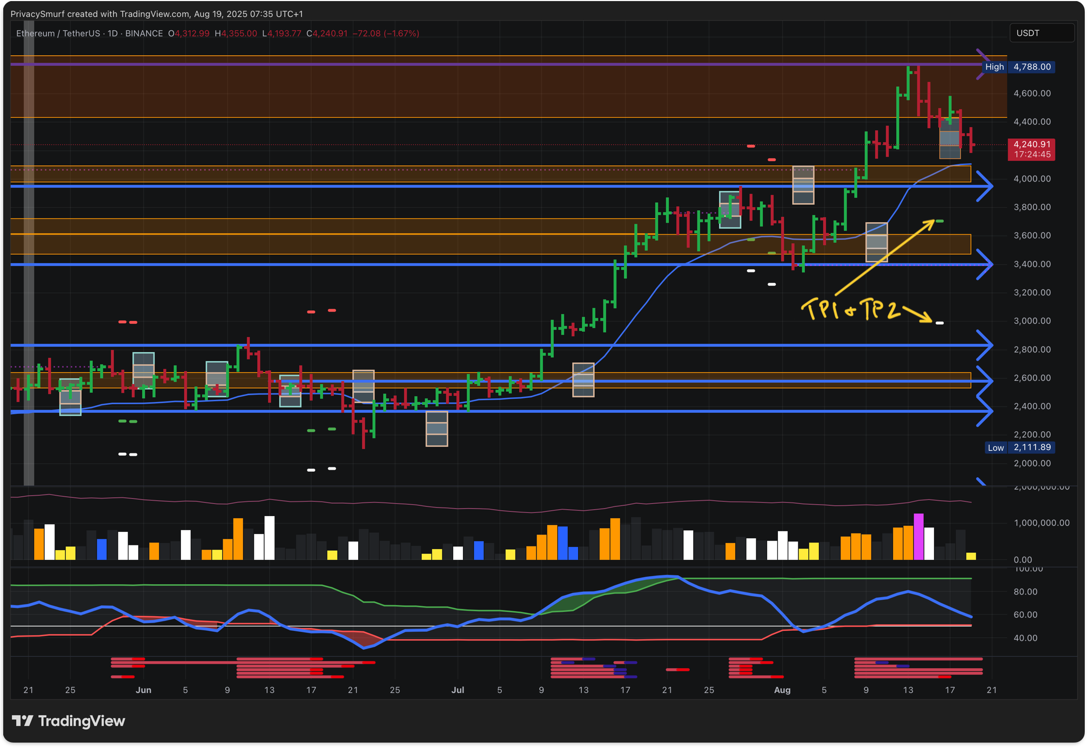Click the High 4,788.00 price label
This screenshot has width=1088, height=748.
[x=1019, y=67]
